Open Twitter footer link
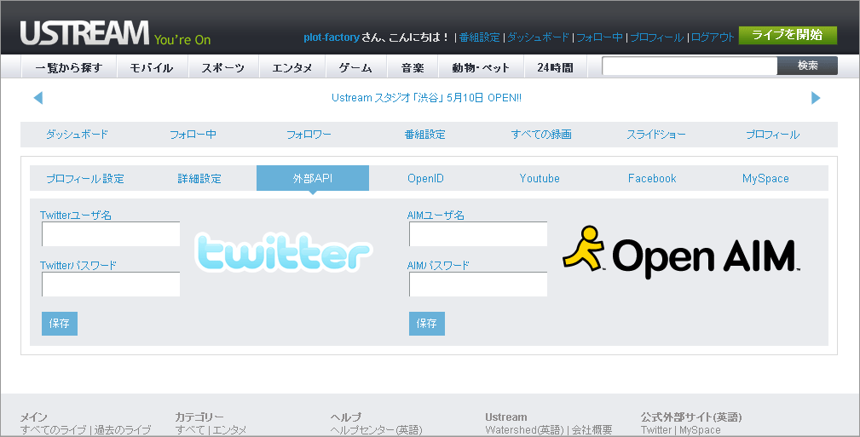The image size is (860, 437). tap(656, 430)
